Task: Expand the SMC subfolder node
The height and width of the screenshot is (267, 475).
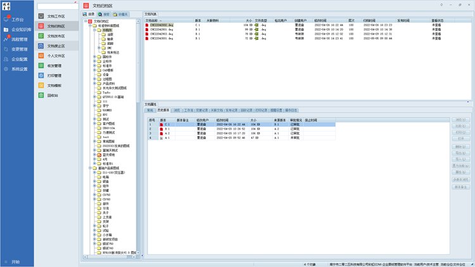Action: point(99,47)
